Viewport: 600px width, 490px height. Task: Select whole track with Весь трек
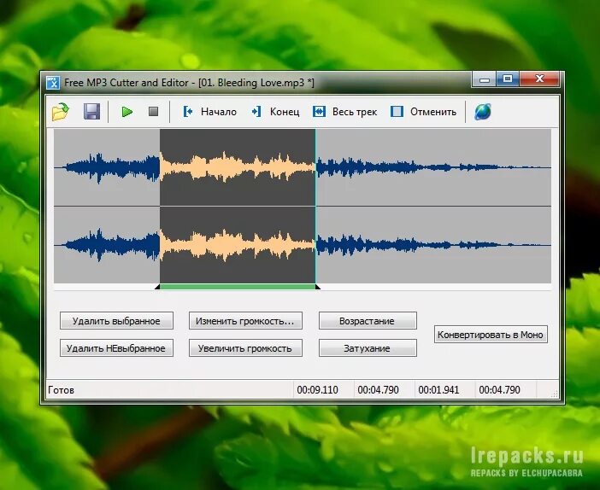click(344, 112)
